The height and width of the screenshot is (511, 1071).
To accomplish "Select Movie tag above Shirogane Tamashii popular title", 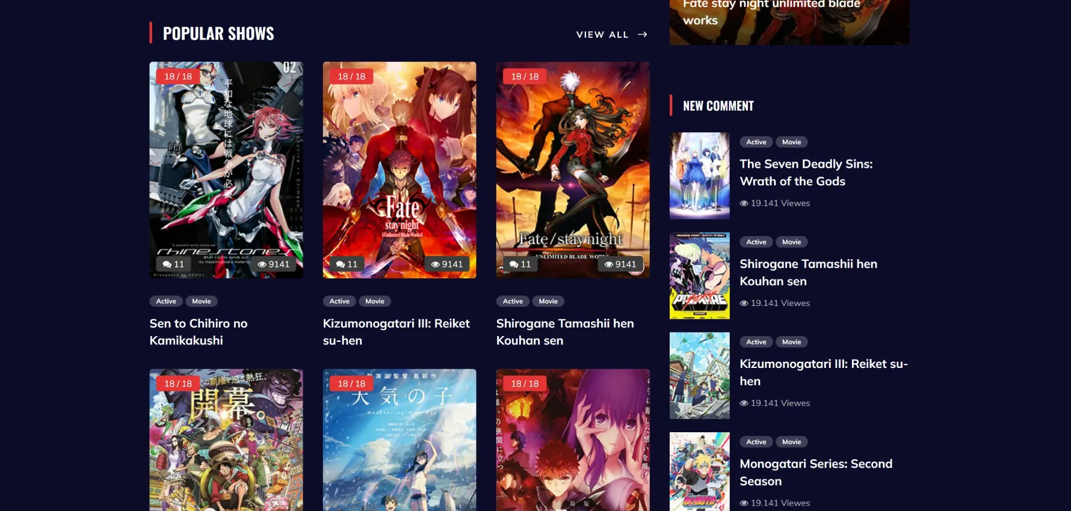I will (x=548, y=301).
